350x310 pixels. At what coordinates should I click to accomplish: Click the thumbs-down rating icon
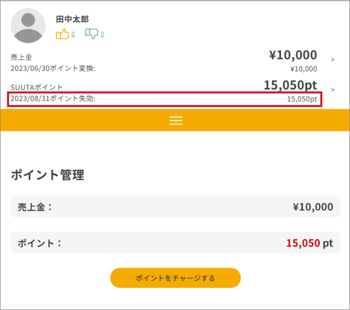pos(91,34)
